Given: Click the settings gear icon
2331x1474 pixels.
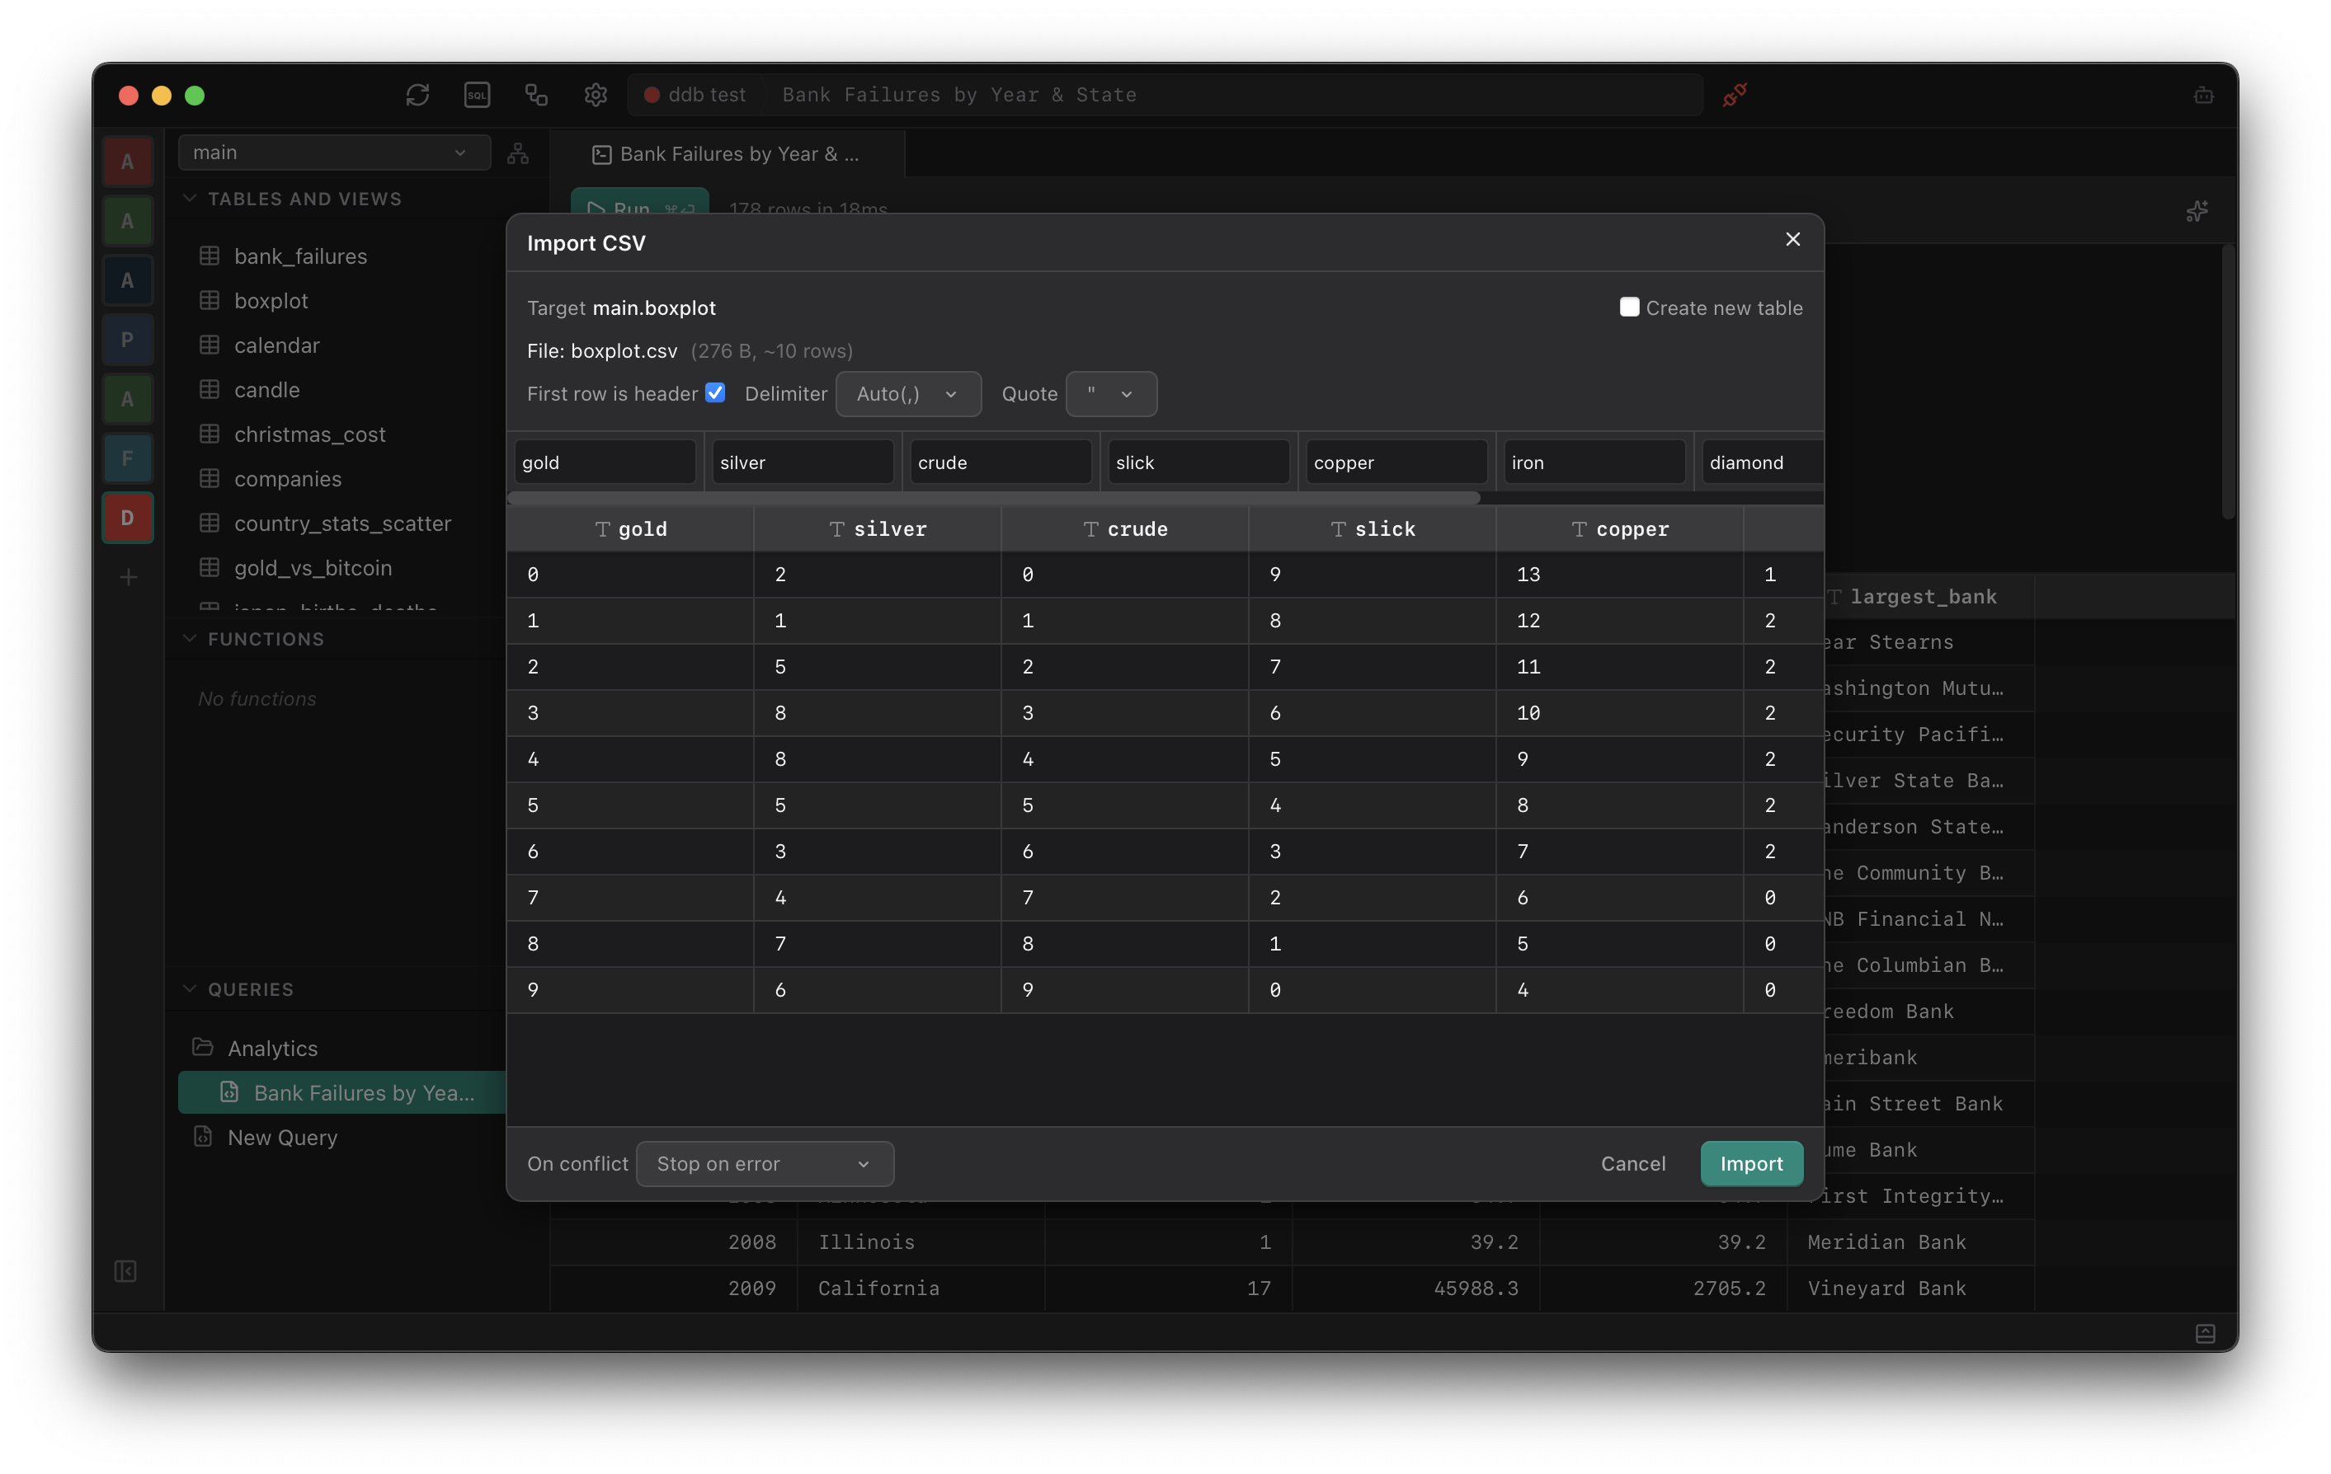Looking at the screenshot, I should click(x=596, y=95).
